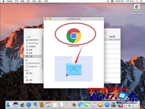This screenshot has height=109, width=145.
Task: Click the Finder sidebar vertical scrollbar
Action: 42,53
